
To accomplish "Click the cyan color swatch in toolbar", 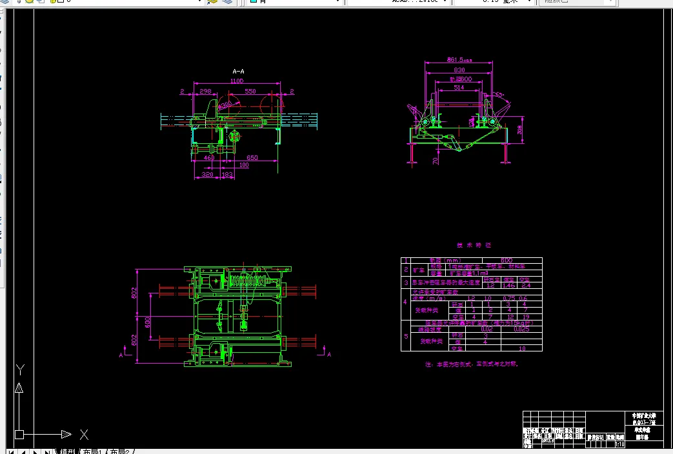I will click(x=253, y=1).
